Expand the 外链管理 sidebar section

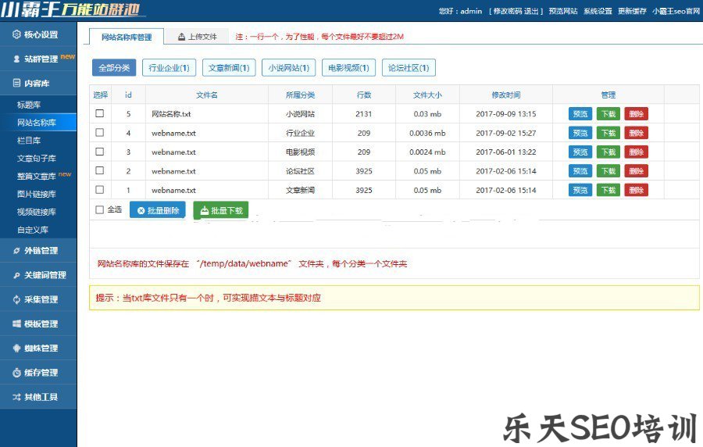point(38,251)
